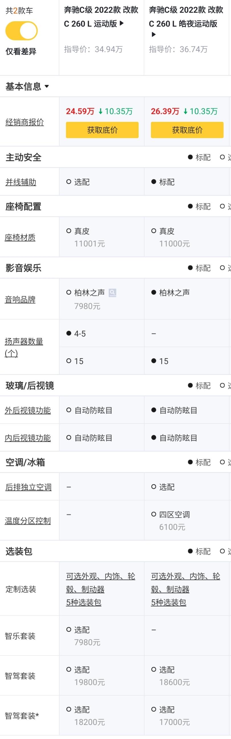Click 获取底价 for the 24.59万 car
231x739 pixels.
point(102,130)
